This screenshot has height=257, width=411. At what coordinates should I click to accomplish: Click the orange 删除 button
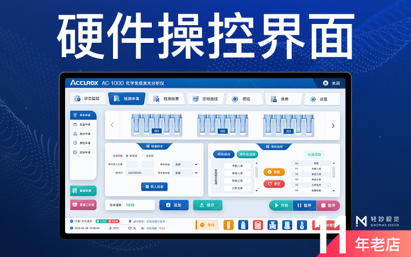[274, 172]
